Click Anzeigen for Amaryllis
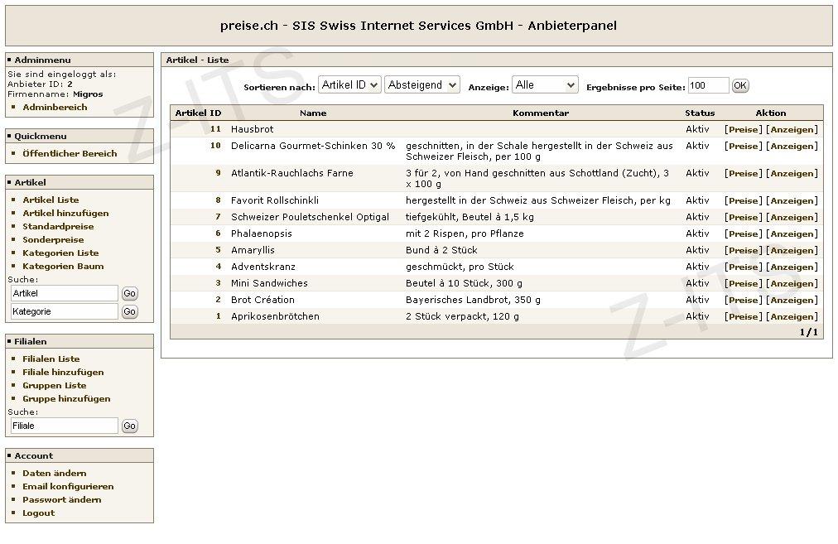The image size is (838, 544). tap(792, 250)
